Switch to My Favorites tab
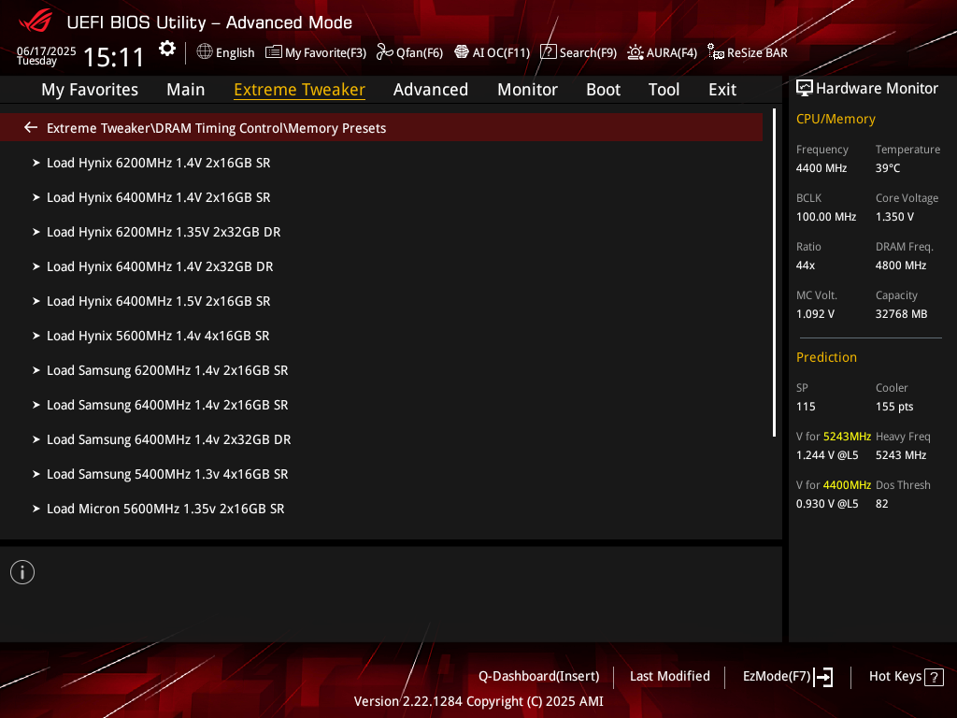Viewport: 957px width, 718px height. (90, 90)
